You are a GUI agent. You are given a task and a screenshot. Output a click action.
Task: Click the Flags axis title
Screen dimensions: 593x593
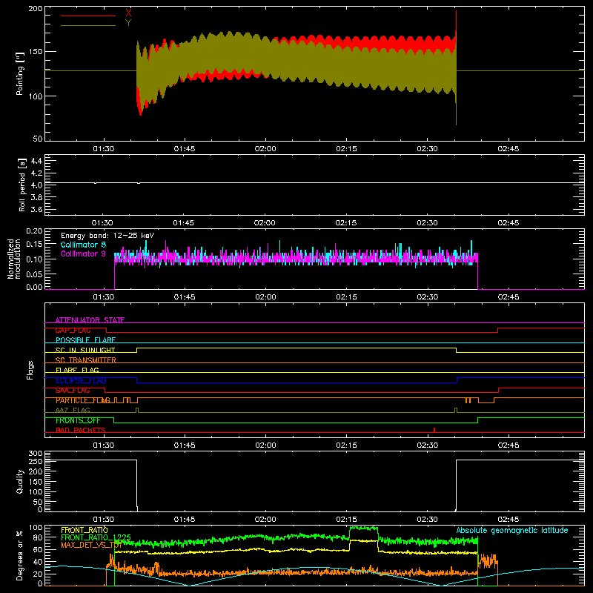(x=30, y=370)
